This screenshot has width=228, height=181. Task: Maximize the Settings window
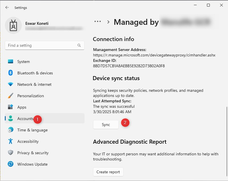[208, 5]
